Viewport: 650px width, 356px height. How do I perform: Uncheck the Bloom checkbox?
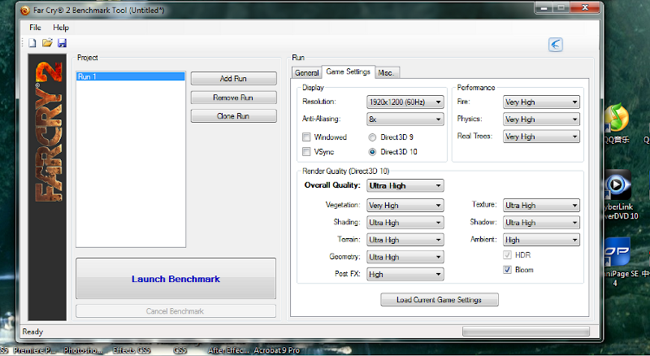pyautogui.click(x=507, y=270)
